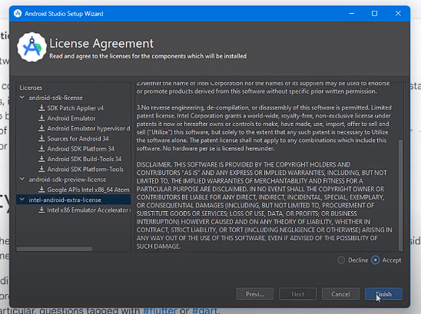Click the greyed-out Next button
Viewport: 421px width, 314px height.
[x=298, y=294]
